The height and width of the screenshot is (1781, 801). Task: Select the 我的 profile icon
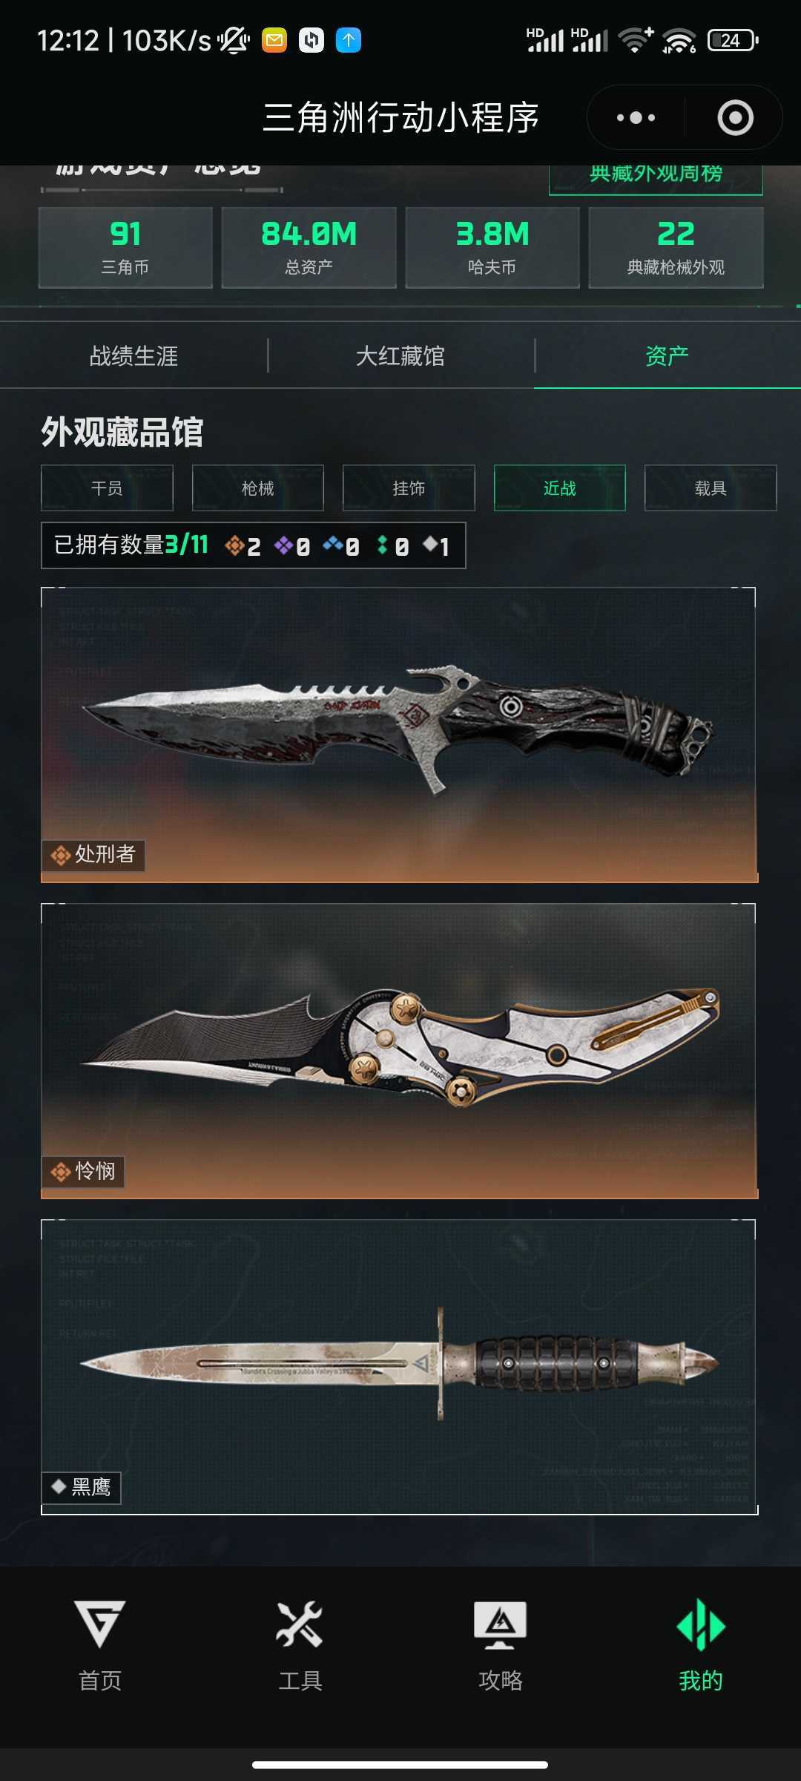coord(701,1624)
